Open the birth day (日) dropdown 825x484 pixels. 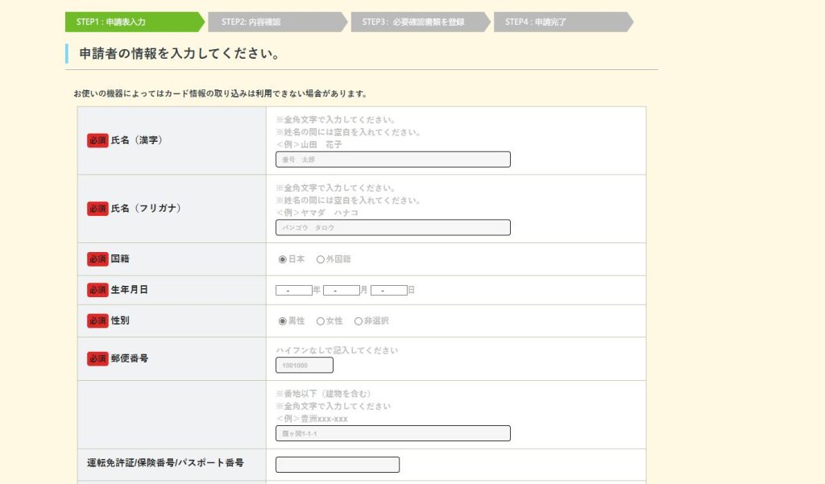tap(388, 290)
